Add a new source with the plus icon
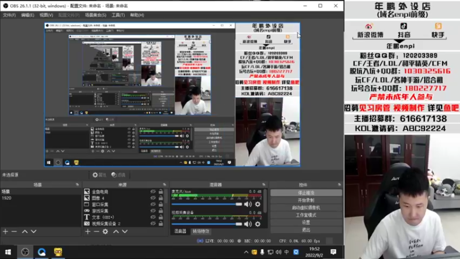The width and height of the screenshot is (460, 259). point(88,231)
